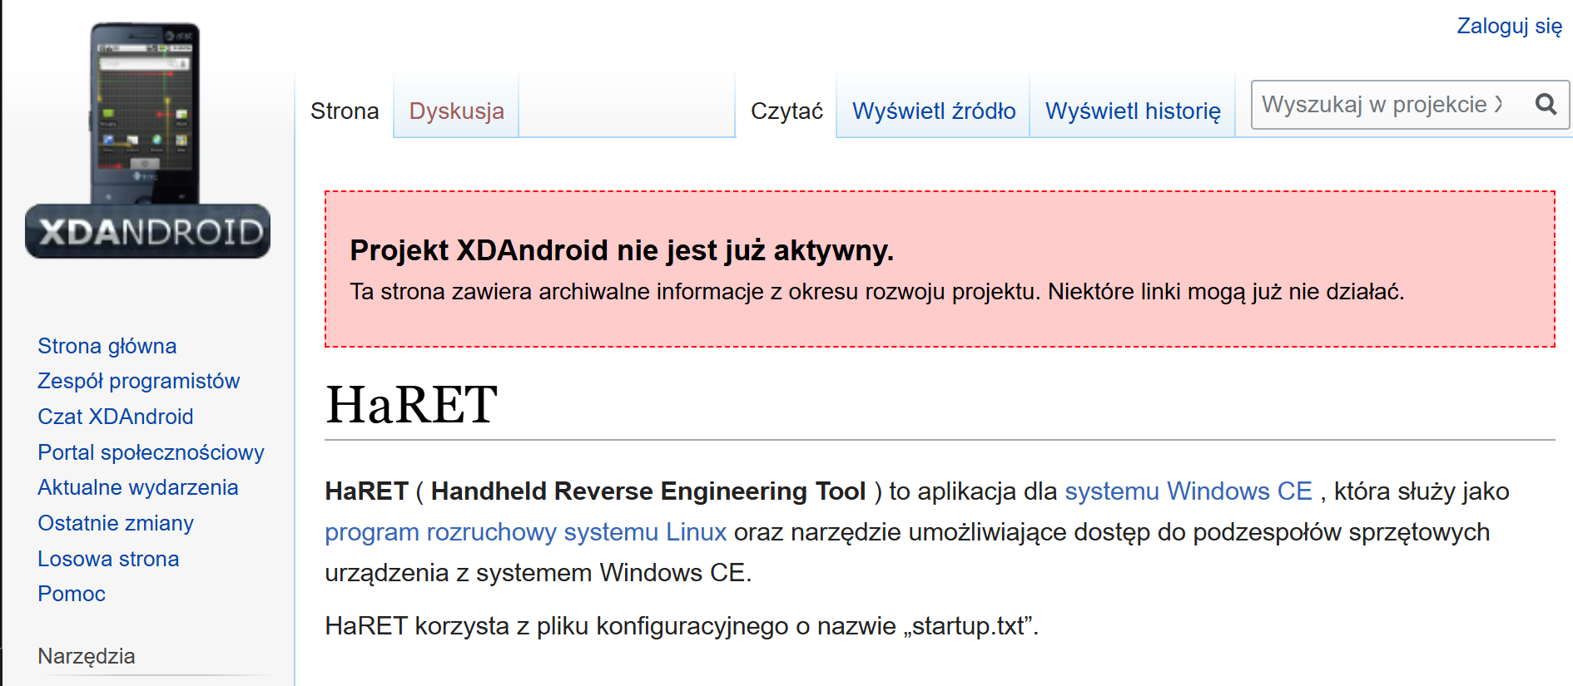1573x686 pixels.
Task: Click the search magnifying glass icon
Action: [x=1546, y=105]
